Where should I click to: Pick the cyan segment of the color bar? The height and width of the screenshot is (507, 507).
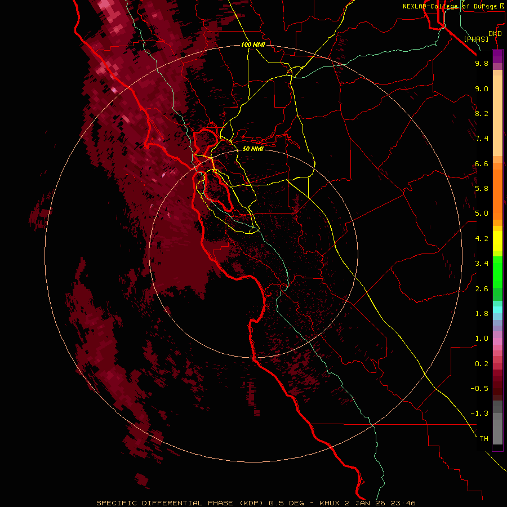497,310
